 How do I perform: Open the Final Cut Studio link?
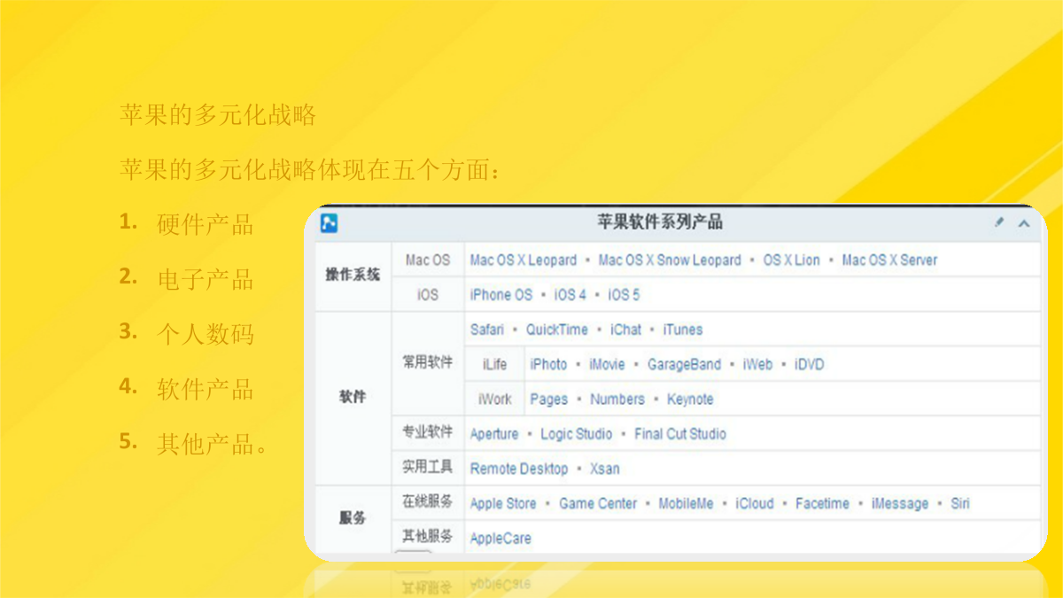680,434
